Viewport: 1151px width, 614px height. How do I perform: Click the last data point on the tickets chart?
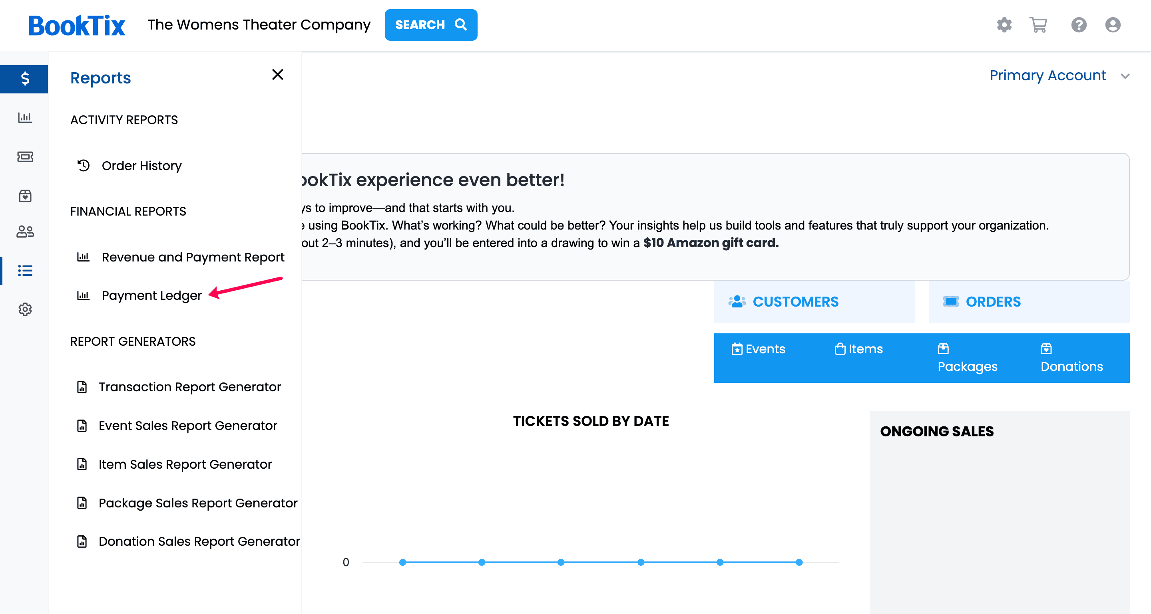pos(799,562)
